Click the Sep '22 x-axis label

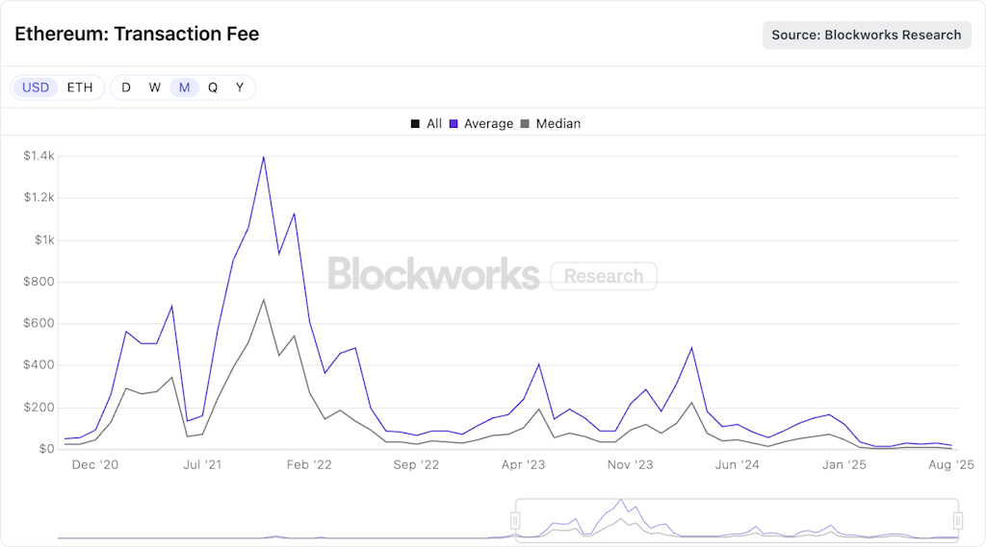pyautogui.click(x=416, y=464)
